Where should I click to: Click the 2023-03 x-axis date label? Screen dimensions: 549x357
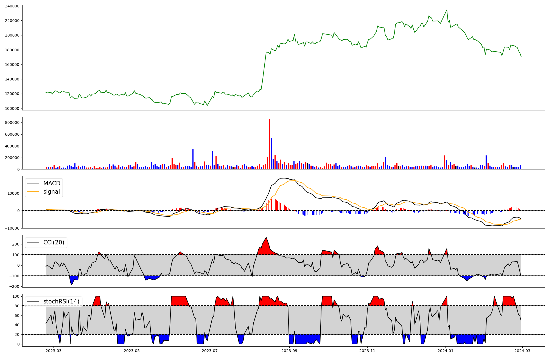coord(54,351)
